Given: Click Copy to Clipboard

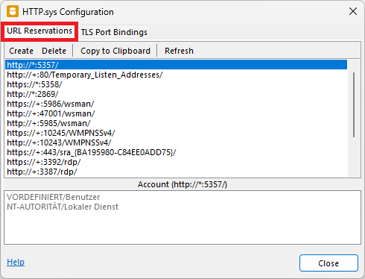Looking at the screenshot, I should coord(115,51).
